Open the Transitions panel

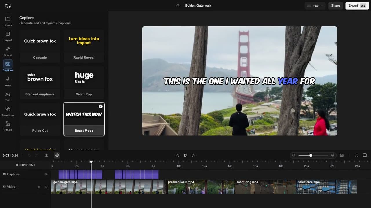[x=8, y=112]
